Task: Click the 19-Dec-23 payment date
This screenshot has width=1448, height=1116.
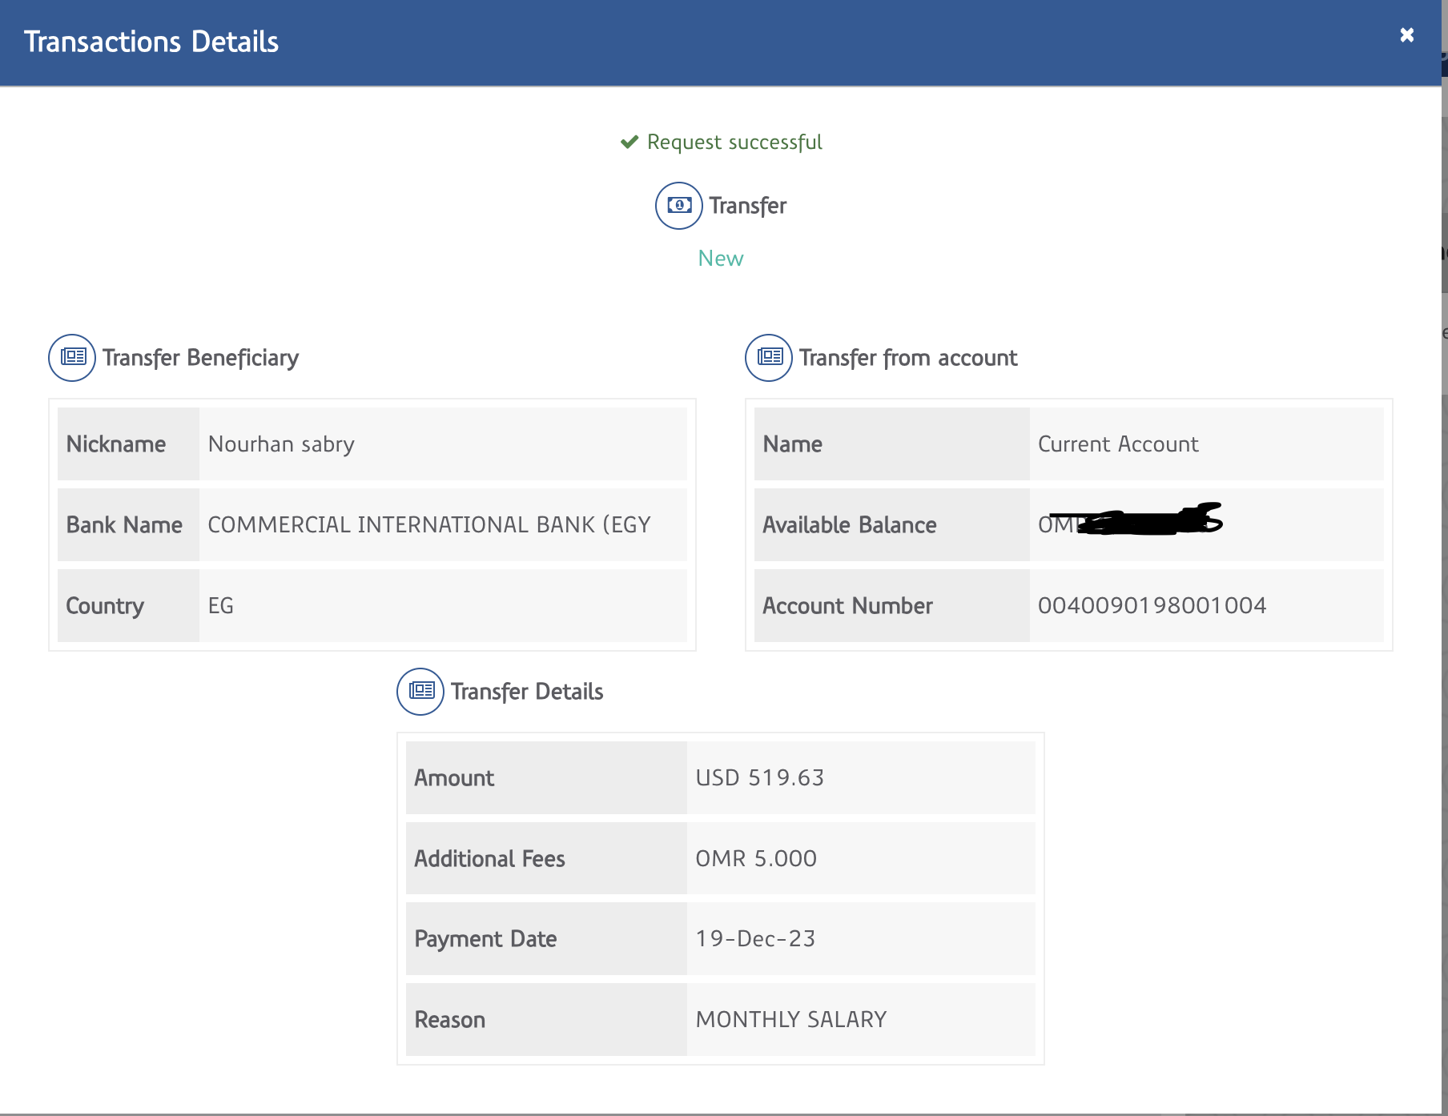Action: click(755, 939)
